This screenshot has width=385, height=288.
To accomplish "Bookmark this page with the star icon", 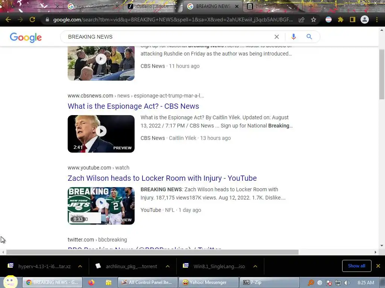I will (313, 19).
